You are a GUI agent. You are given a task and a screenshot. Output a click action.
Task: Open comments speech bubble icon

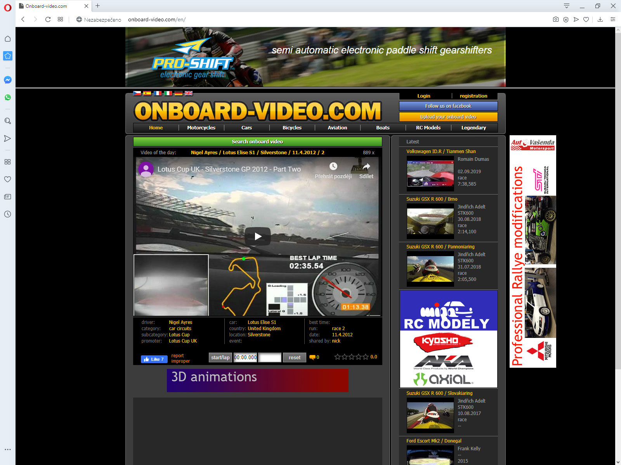(x=312, y=357)
